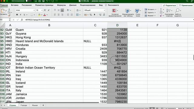Decrease font size with small A

(x=49, y=10)
